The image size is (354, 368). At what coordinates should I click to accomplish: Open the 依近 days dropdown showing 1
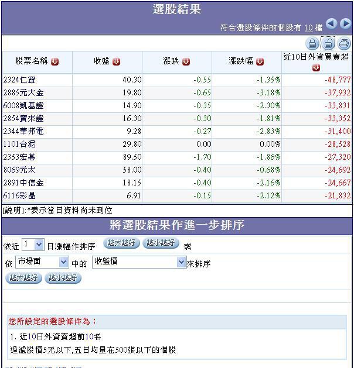point(33,245)
